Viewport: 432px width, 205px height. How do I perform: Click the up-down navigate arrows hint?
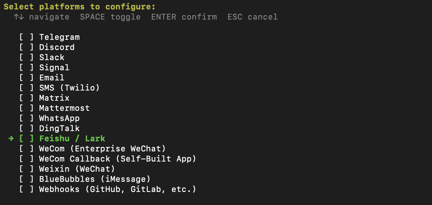19,17
